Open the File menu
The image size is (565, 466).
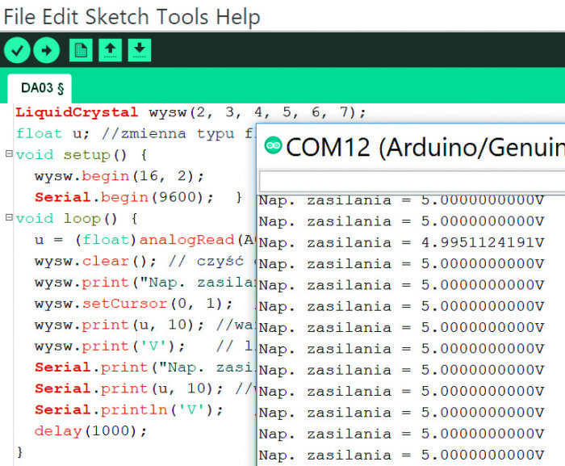click(19, 16)
